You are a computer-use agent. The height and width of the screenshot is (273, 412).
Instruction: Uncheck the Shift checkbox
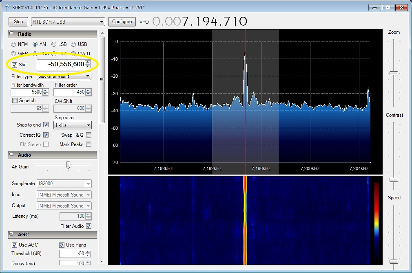click(15, 65)
